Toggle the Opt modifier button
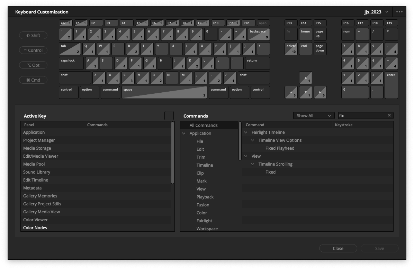This screenshot has width=414, height=269. (33, 65)
